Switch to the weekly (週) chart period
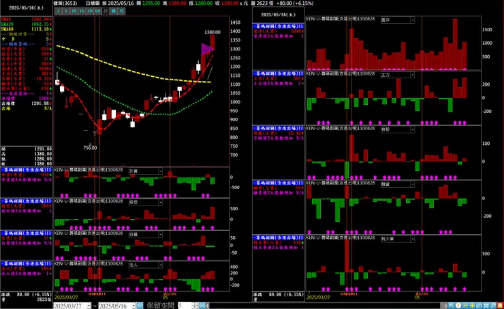This screenshot has width=504, height=309. 114,11
